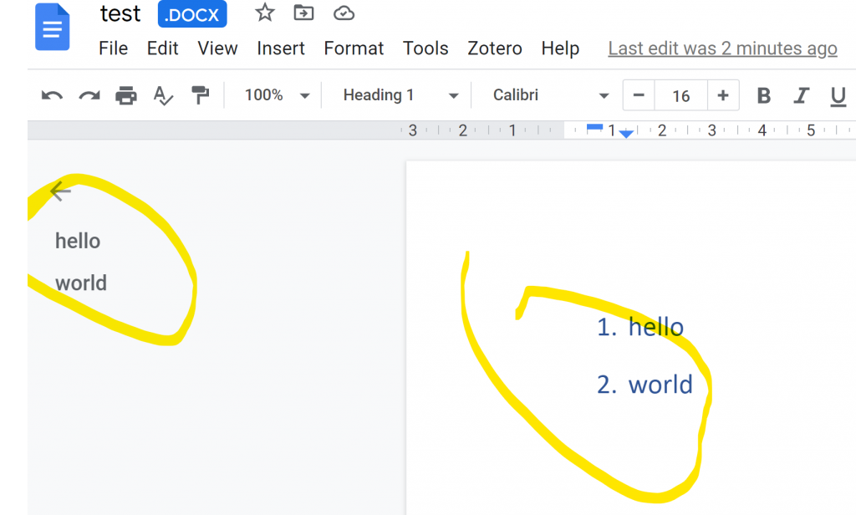Open Google Docs home icon
Viewport: 856px width, 515px height.
click(53, 28)
